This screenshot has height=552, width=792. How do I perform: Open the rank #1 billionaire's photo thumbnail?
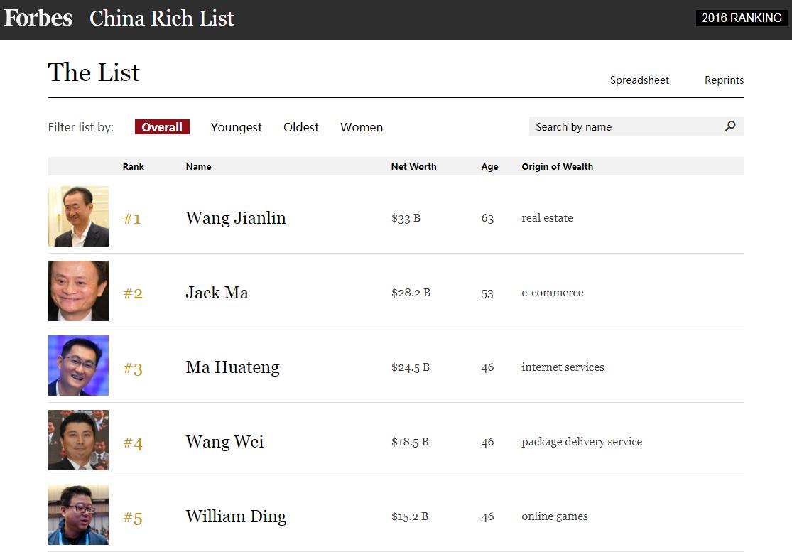point(78,217)
